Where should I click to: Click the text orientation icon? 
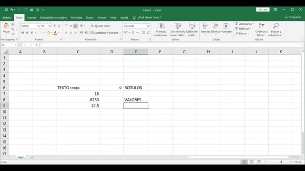click(x=81, y=26)
